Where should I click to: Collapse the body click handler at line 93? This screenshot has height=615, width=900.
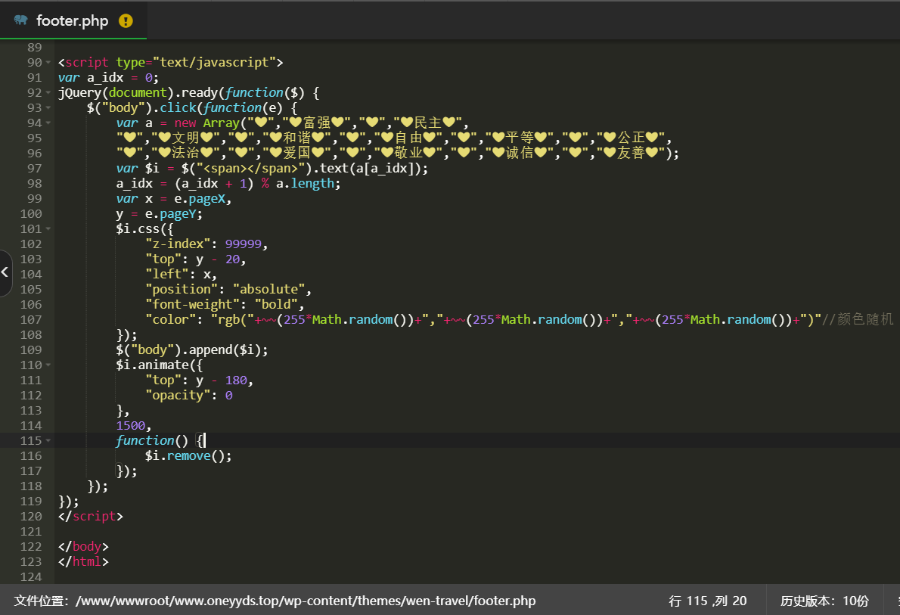[48, 107]
